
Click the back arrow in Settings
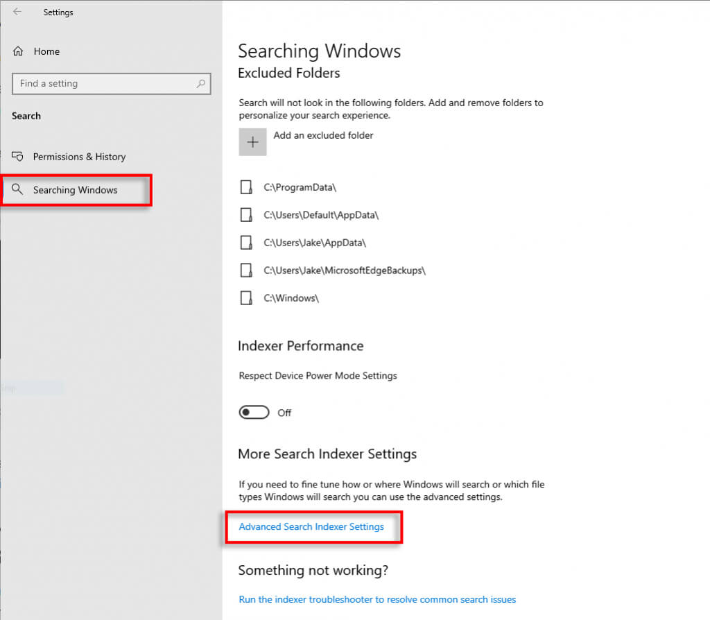point(17,12)
